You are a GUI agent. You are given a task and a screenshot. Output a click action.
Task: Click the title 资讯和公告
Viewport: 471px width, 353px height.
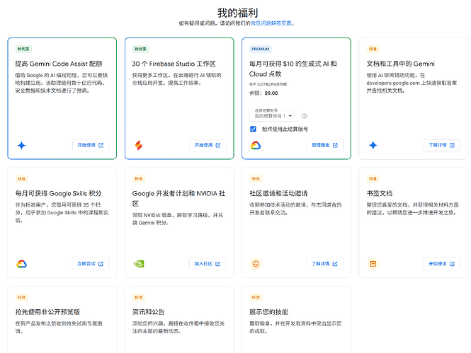[x=149, y=312]
